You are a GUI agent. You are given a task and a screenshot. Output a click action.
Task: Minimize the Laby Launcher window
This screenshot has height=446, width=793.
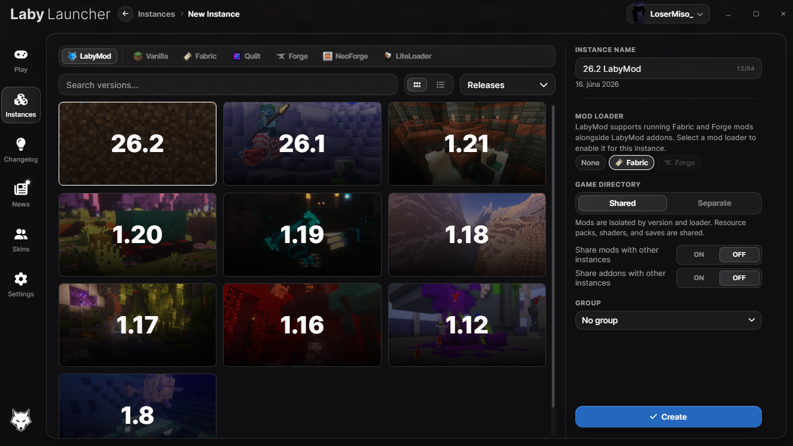728,14
